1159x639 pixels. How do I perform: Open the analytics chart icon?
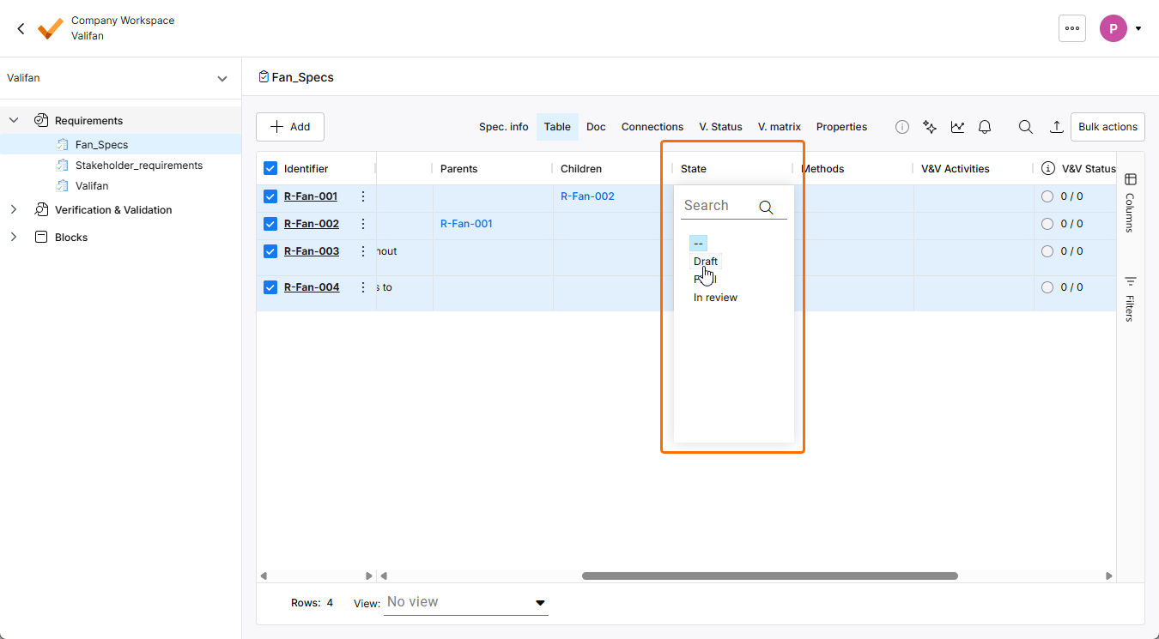point(957,127)
